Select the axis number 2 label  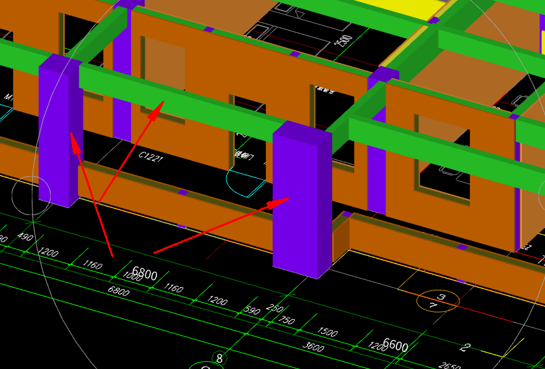tap(465, 347)
